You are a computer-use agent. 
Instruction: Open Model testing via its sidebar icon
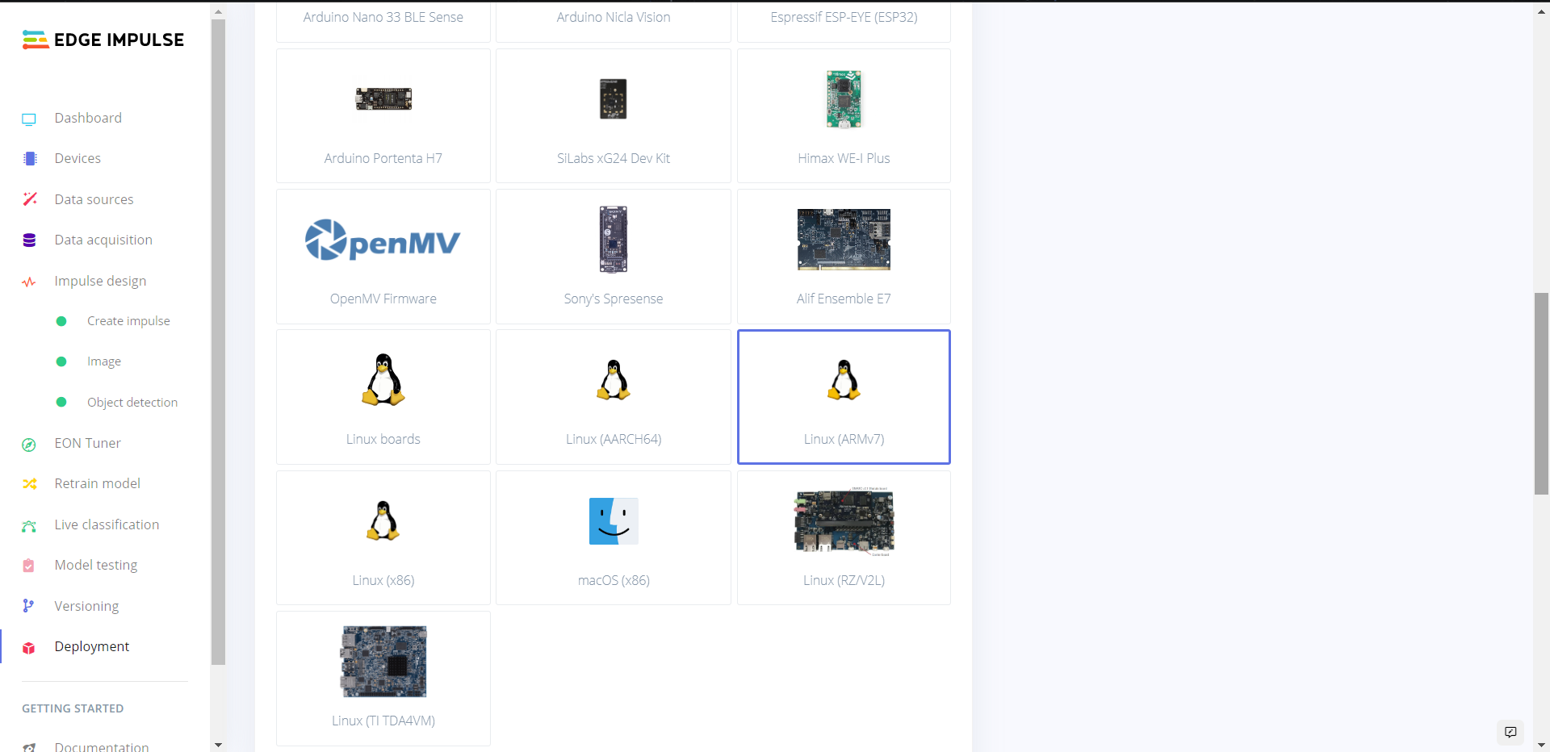pos(29,565)
